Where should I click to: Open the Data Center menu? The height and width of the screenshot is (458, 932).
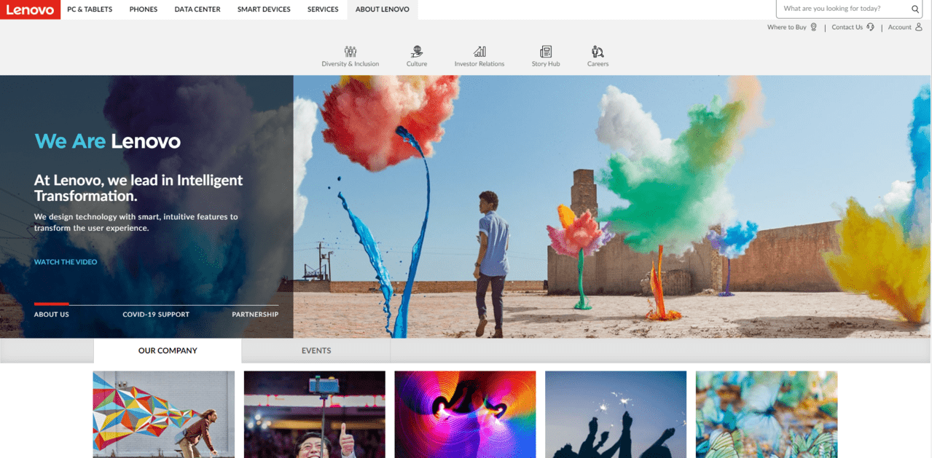(197, 9)
